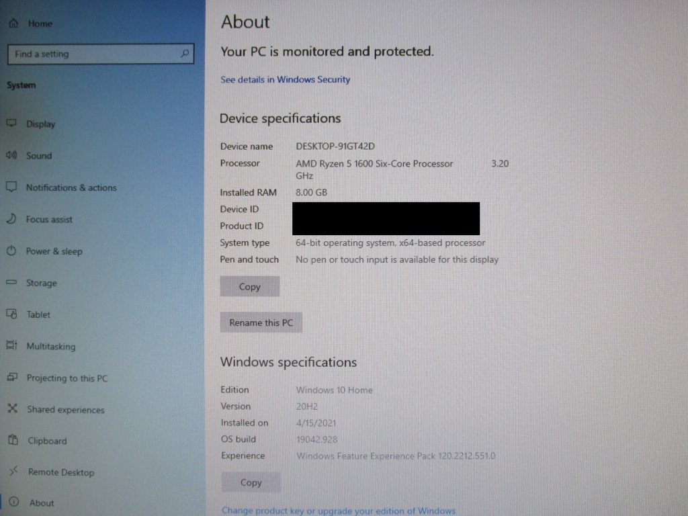
Task: Open Notifications & actions settings
Action: click(x=71, y=188)
